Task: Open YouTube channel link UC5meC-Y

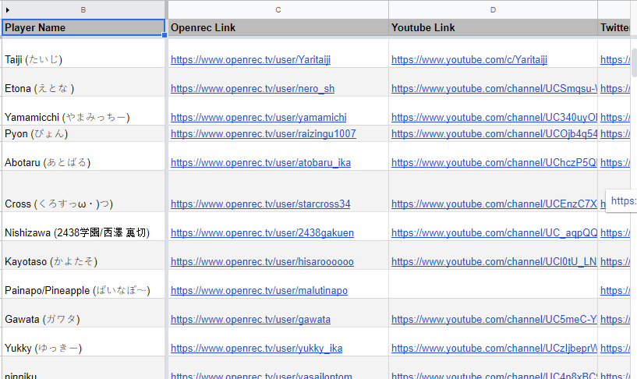Action: click(494, 319)
